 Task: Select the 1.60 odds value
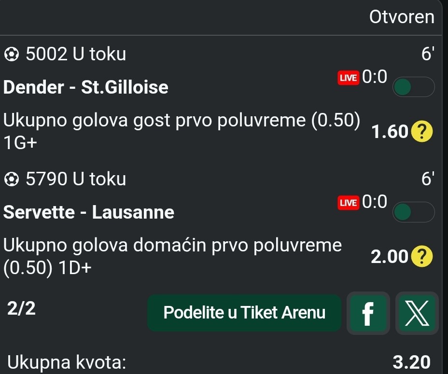pos(390,132)
